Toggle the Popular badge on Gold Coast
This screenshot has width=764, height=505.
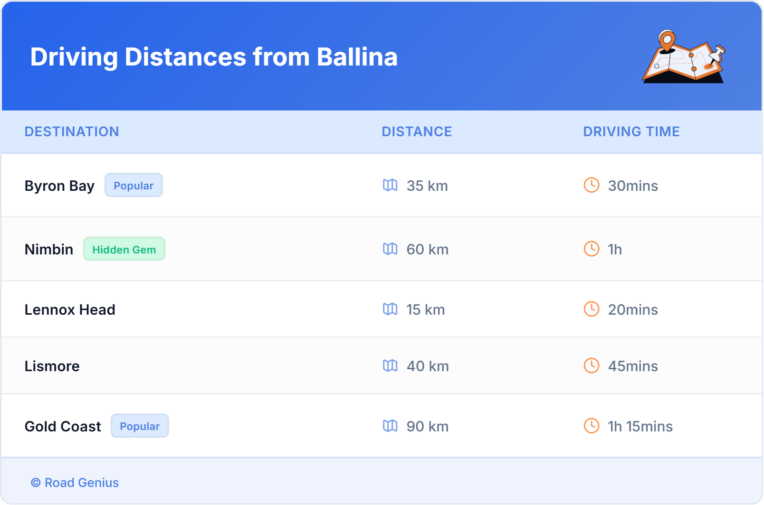[140, 426]
